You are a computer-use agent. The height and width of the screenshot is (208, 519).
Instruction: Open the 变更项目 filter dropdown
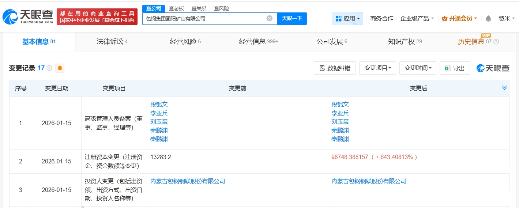377,68
